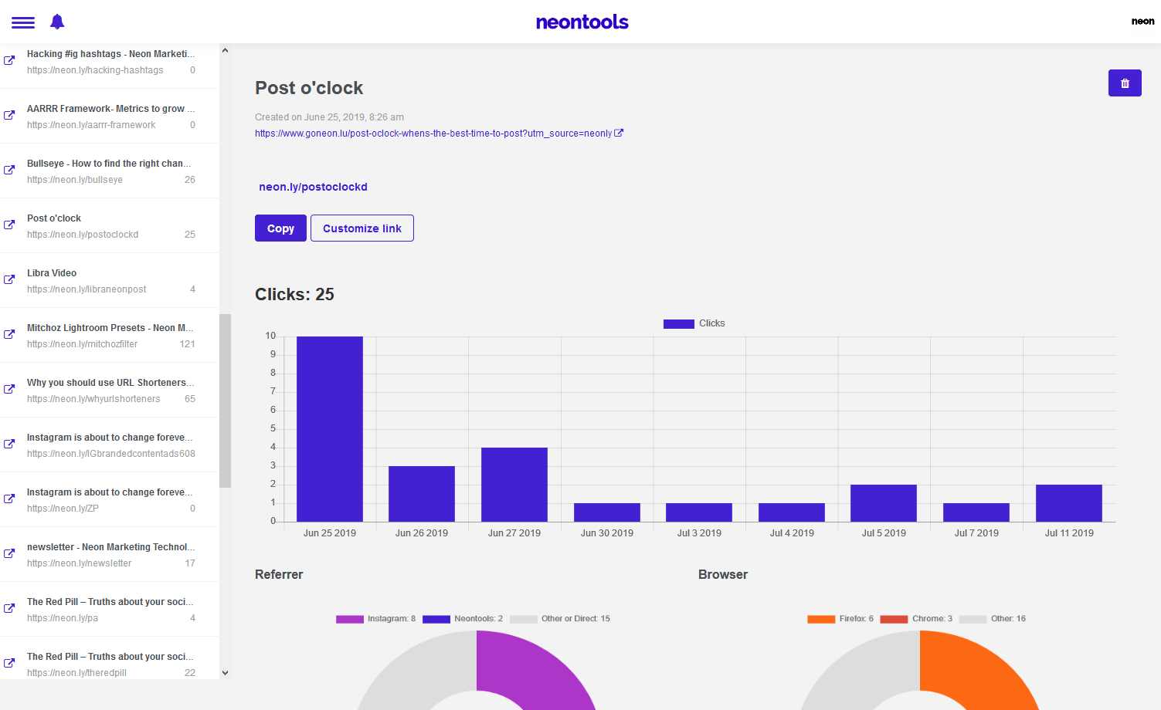
Task: Expand the sidebar list using the down arrow
Action: point(224,673)
